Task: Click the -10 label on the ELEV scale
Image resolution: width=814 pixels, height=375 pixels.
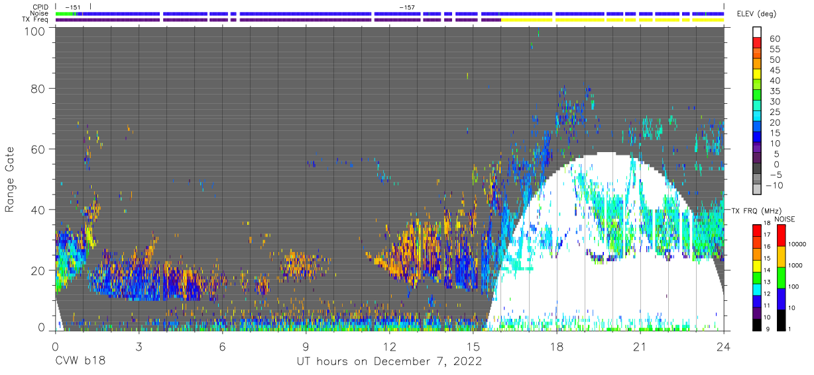Action: [x=774, y=185]
